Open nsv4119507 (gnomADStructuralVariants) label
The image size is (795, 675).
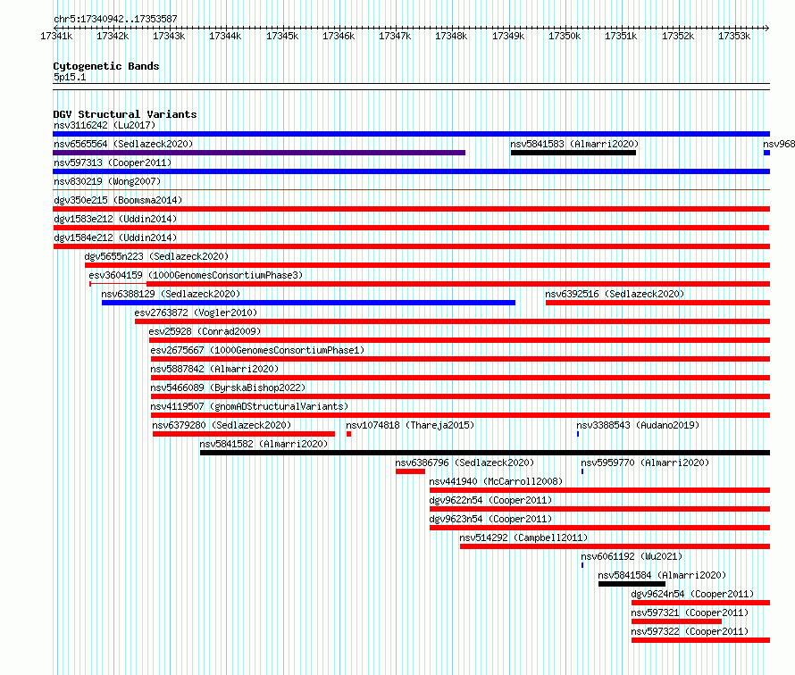pos(249,406)
